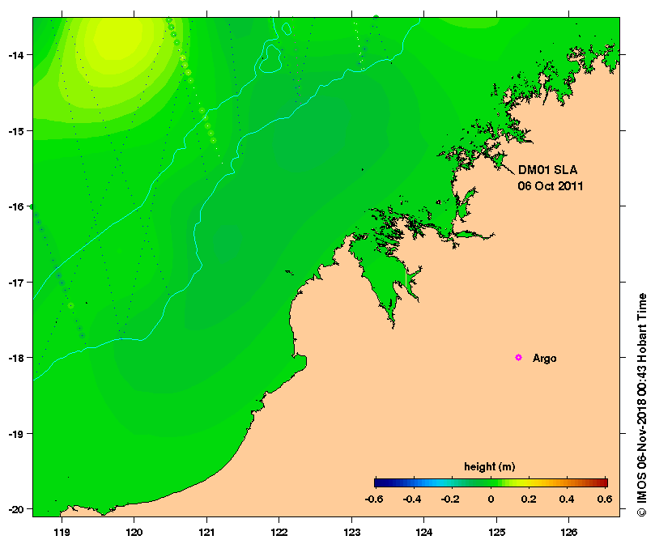Click longitude label '124'

pos(424,533)
